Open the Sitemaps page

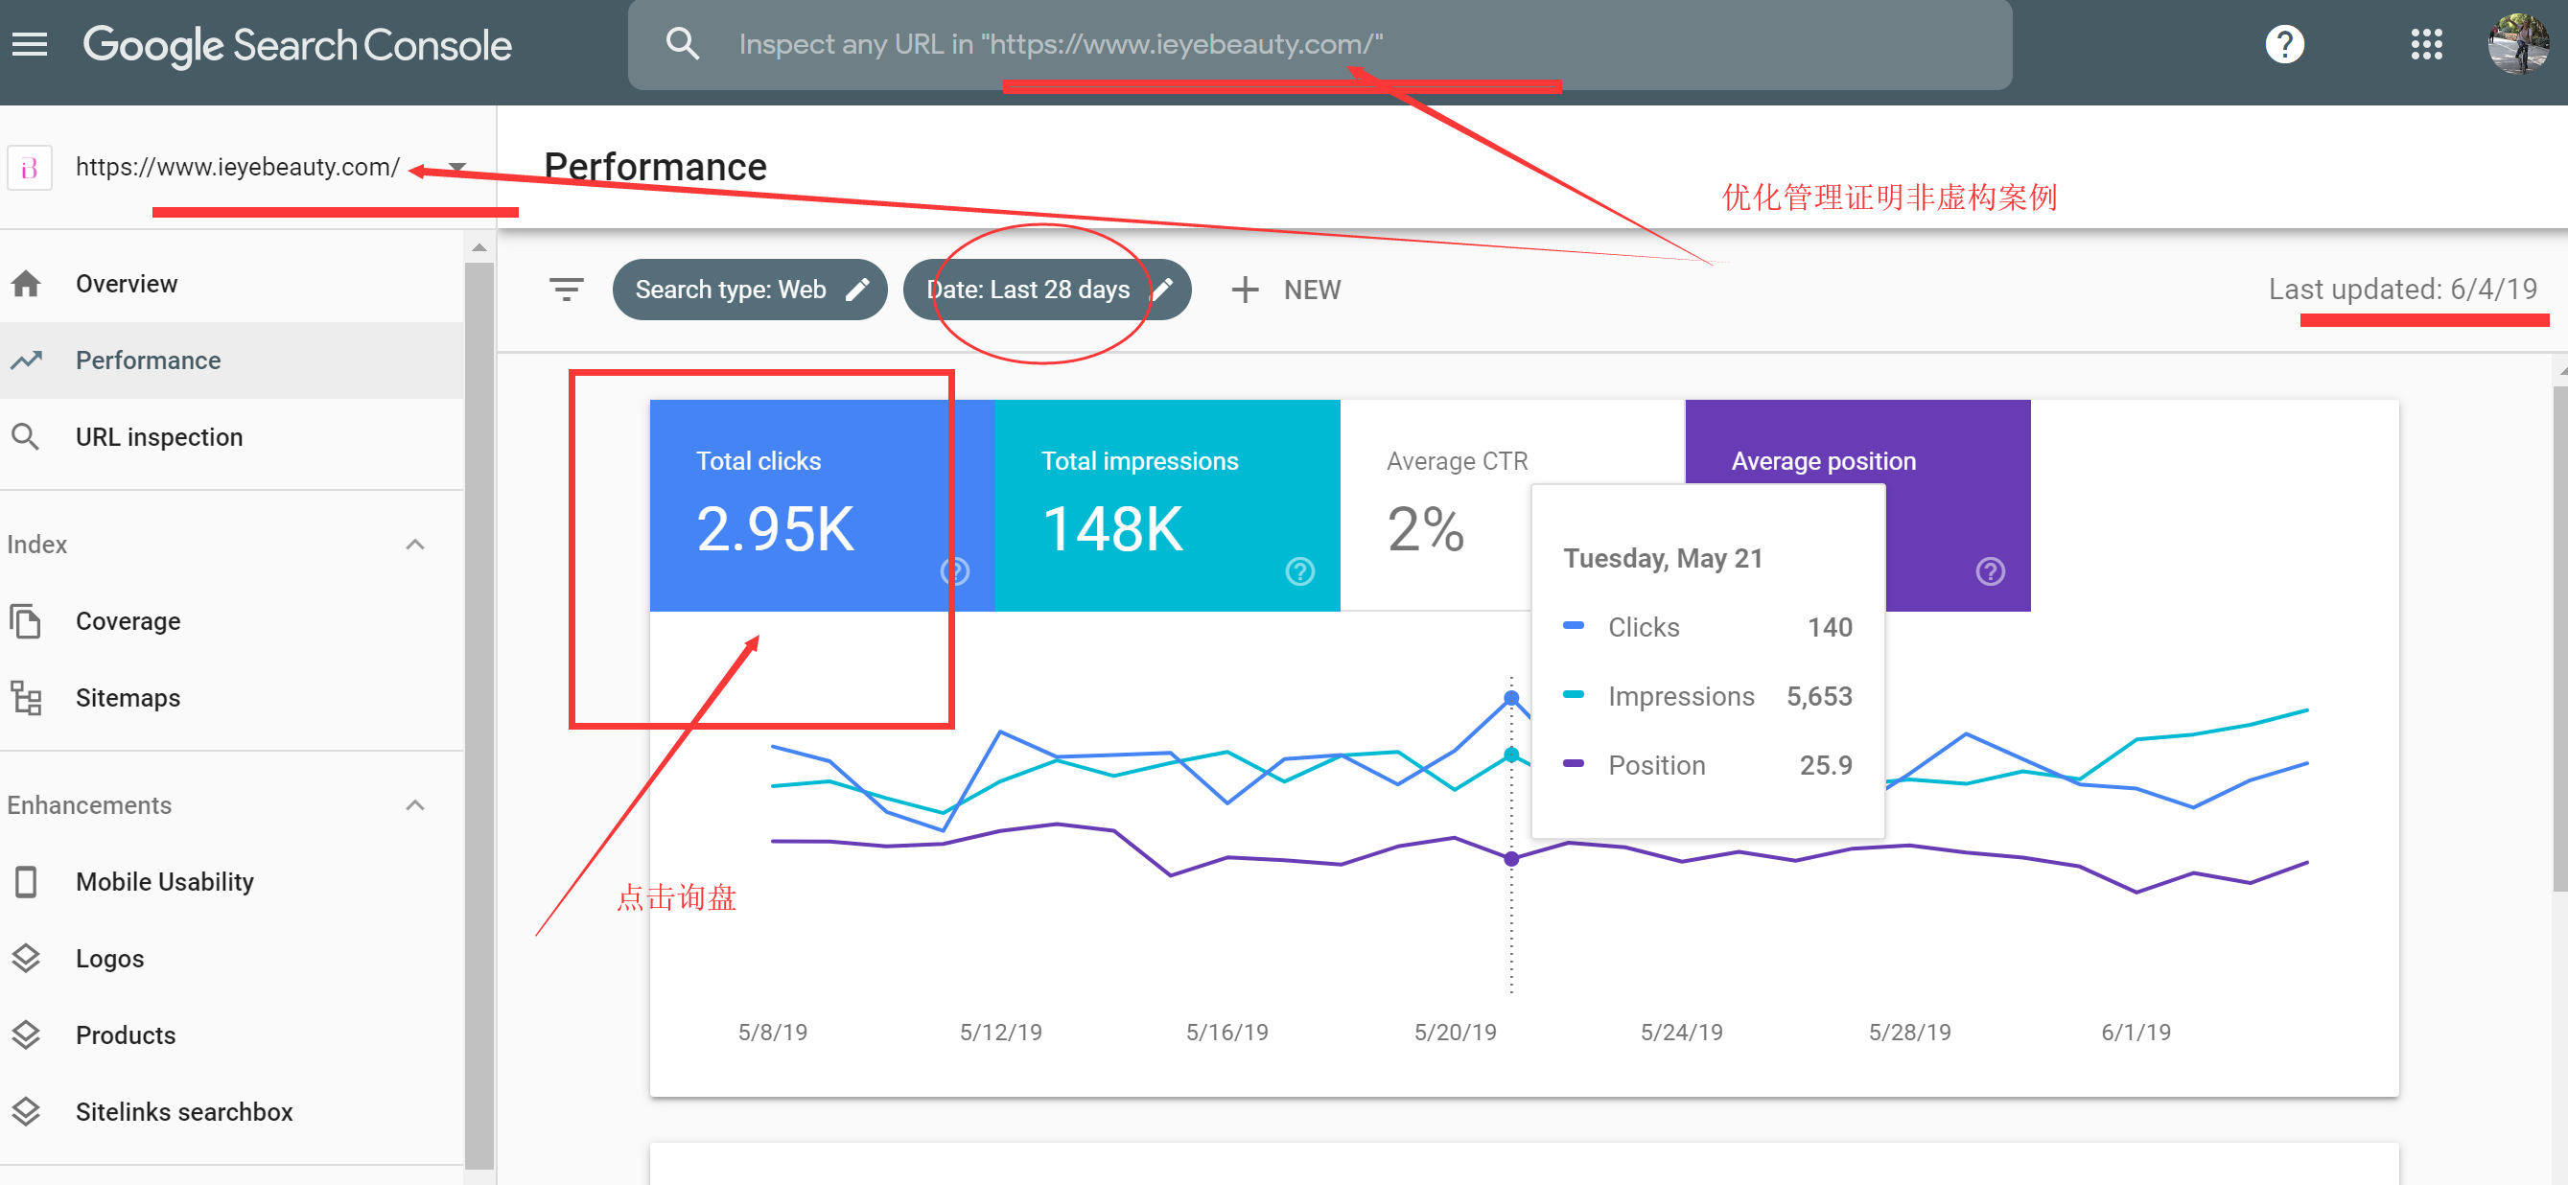pyautogui.click(x=231, y=698)
